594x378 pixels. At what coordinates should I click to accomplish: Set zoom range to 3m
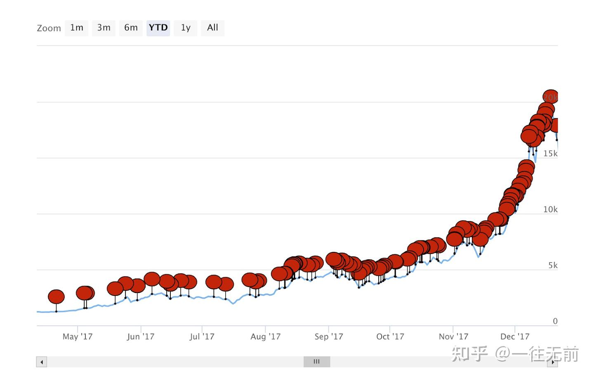pyautogui.click(x=104, y=28)
